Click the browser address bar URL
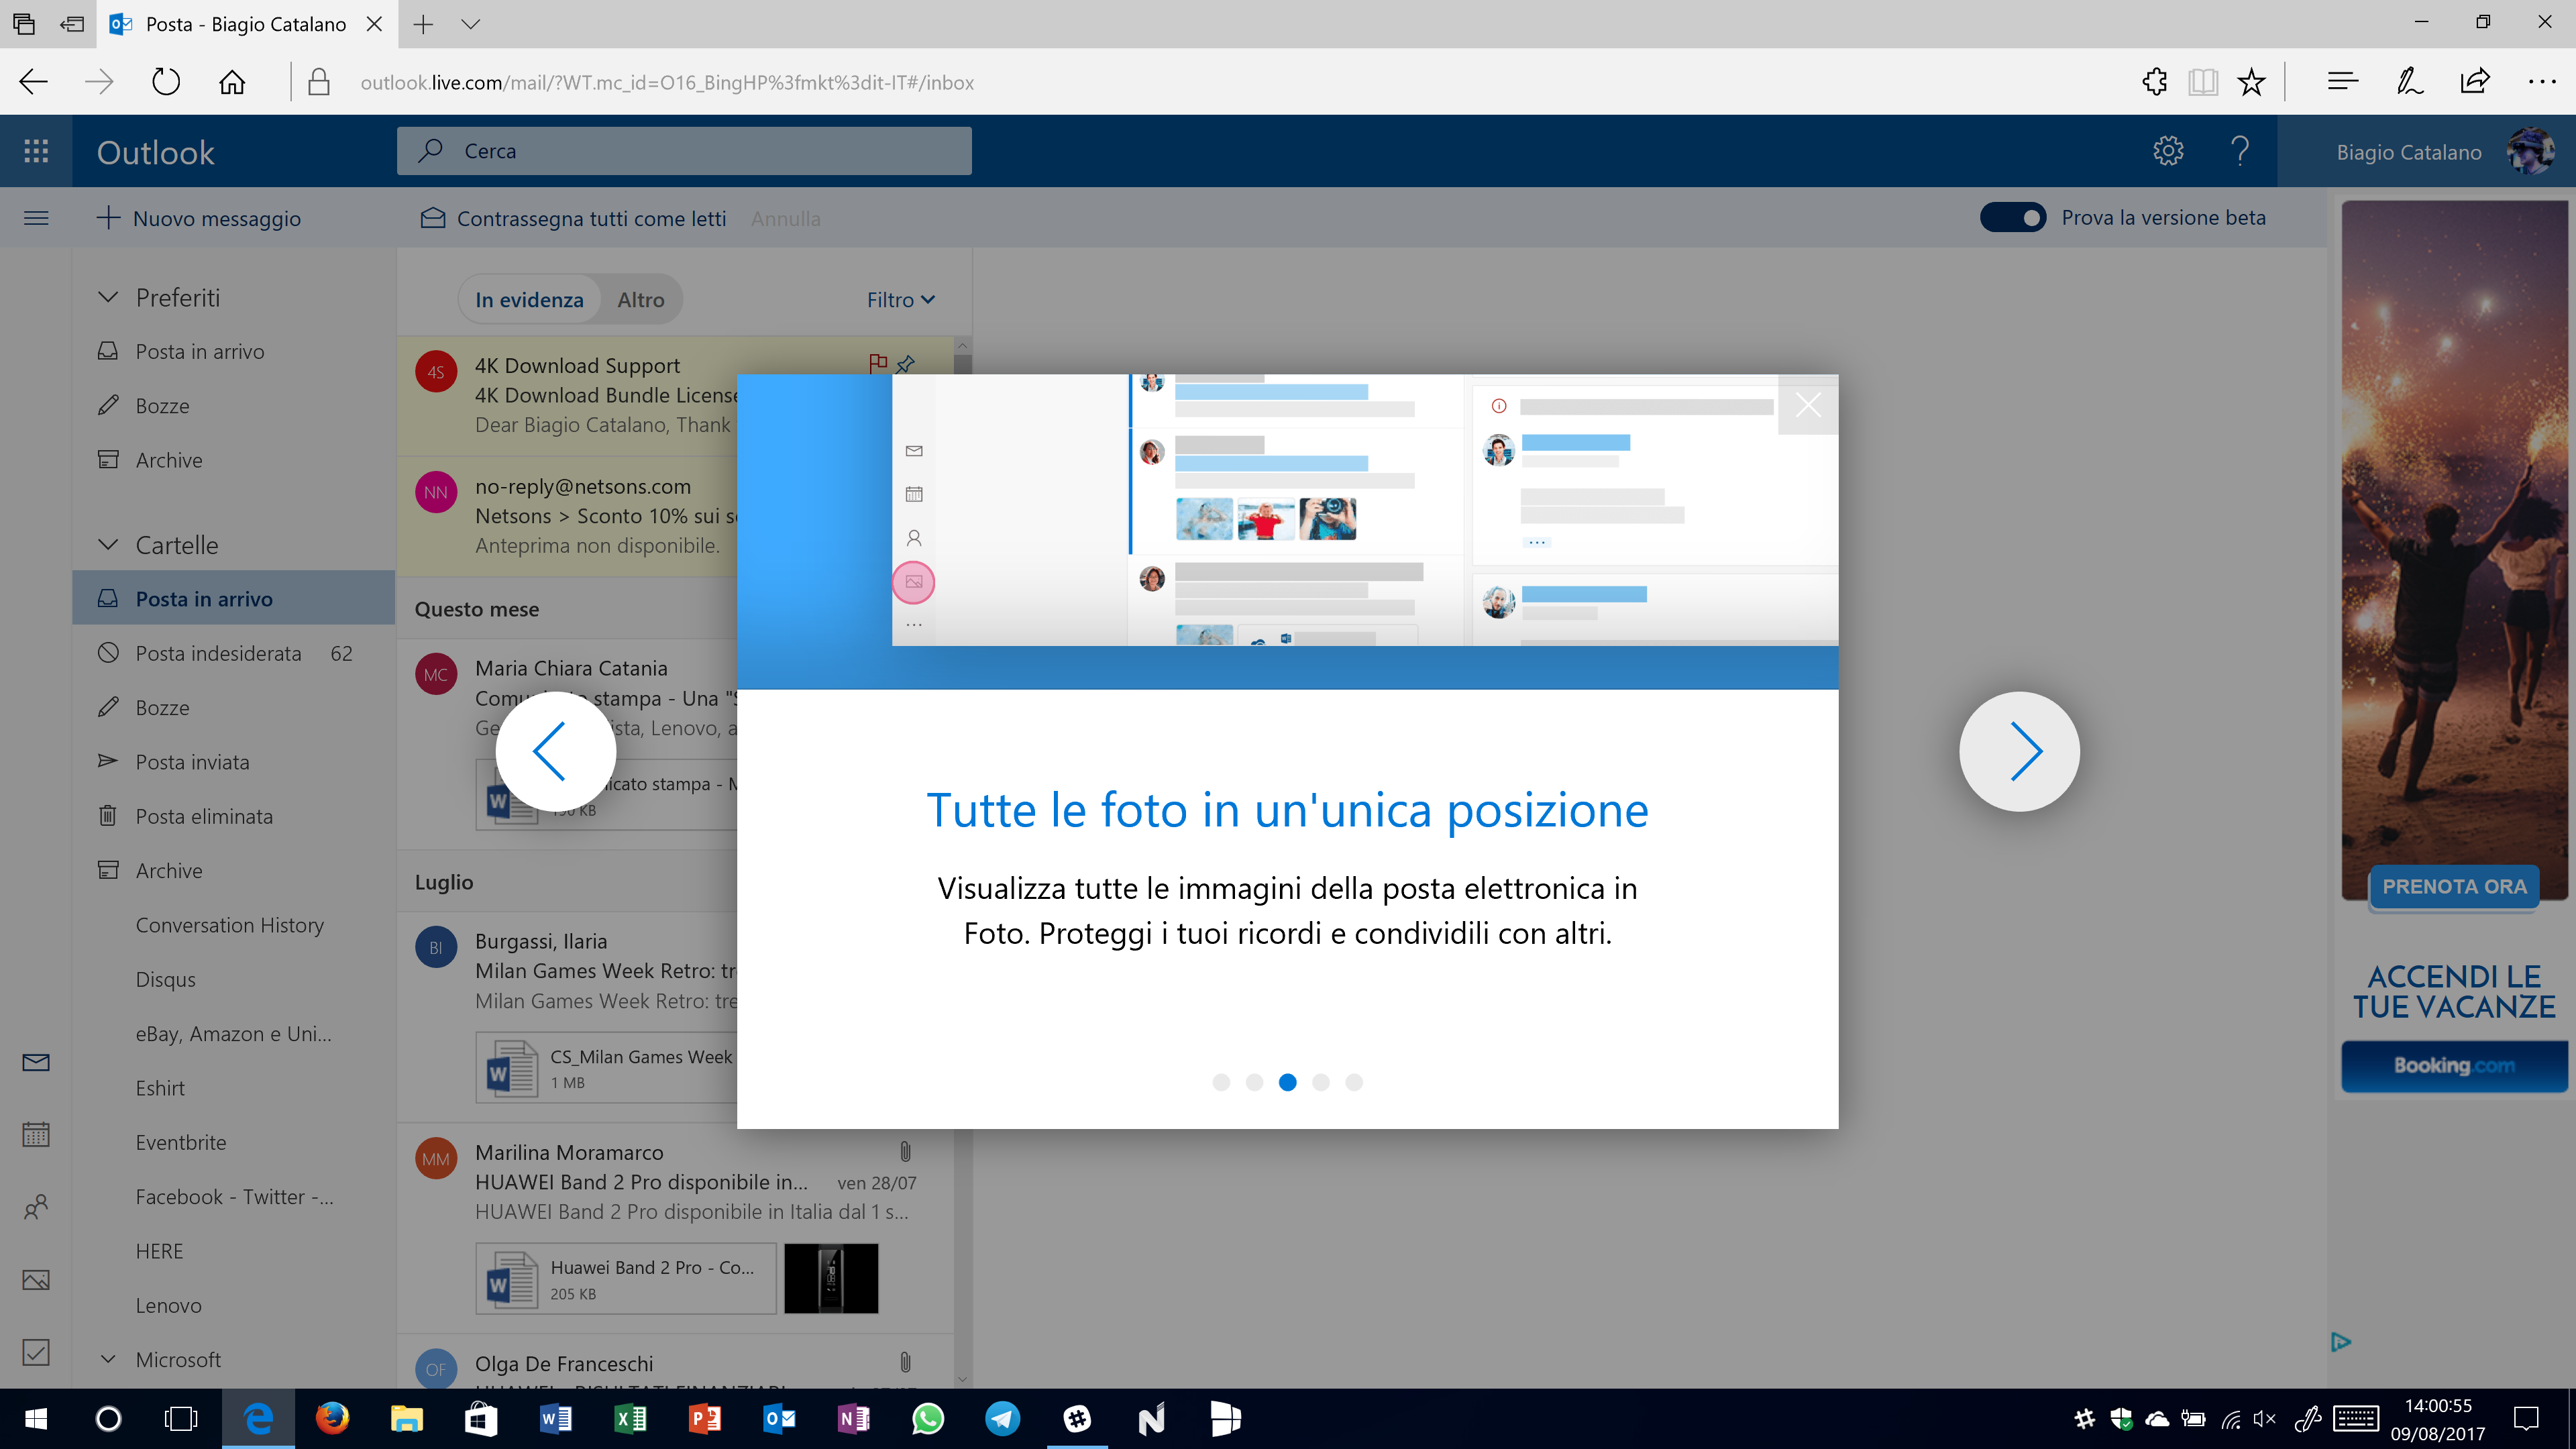The height and width of the screenshot is (1449, 2576). pyautogui.click(x=667, y=82)
